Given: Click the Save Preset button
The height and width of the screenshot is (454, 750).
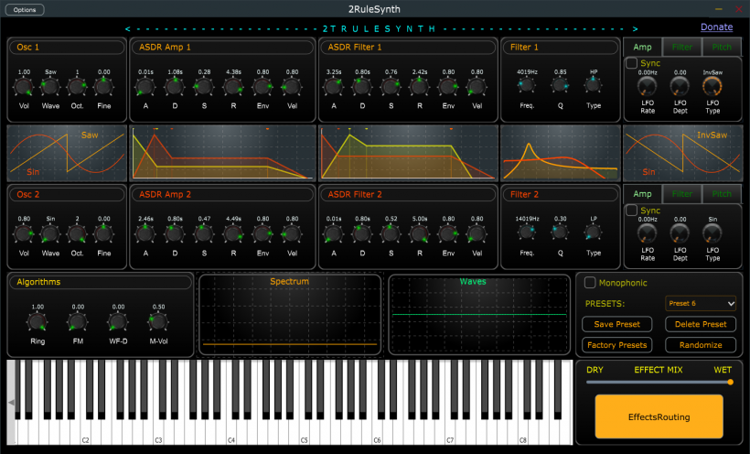Looking at the screenshot, I should tap(616, 324).
